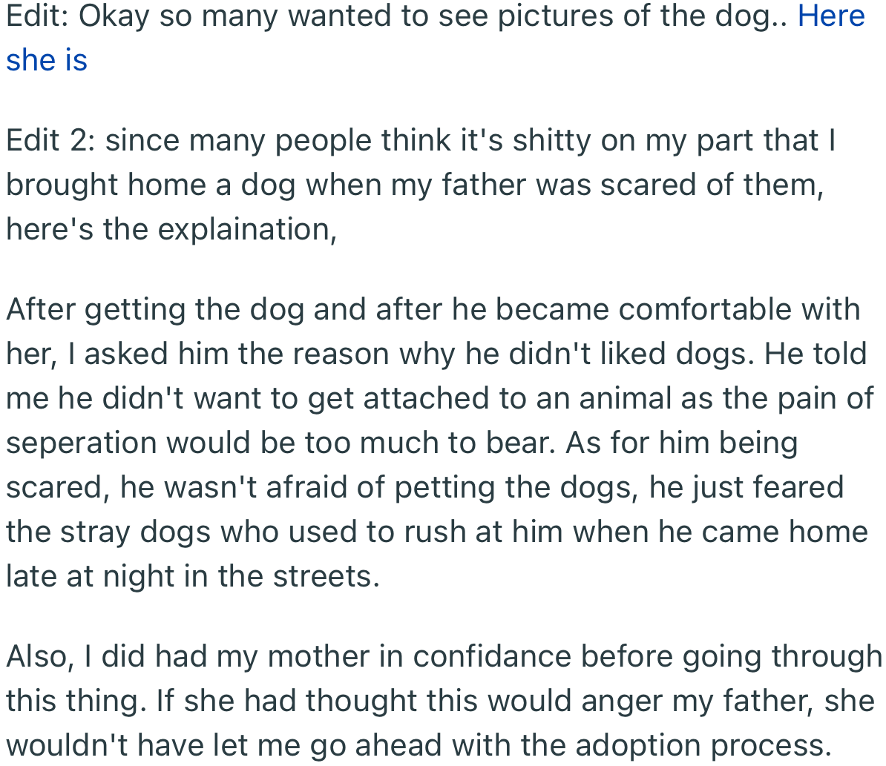This screenshot has width=886, height=766.
Task: Click the "she is" link text
Action: click(x=47, y=61)
